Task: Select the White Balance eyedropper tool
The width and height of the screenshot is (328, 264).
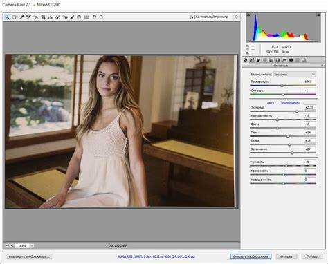Action: pyautogui.click(x=21, y=17)
